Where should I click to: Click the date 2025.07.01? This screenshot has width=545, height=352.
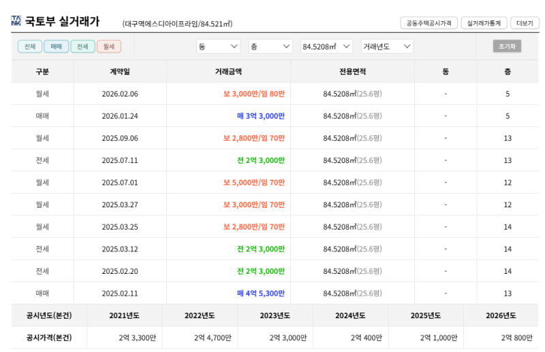120,183
